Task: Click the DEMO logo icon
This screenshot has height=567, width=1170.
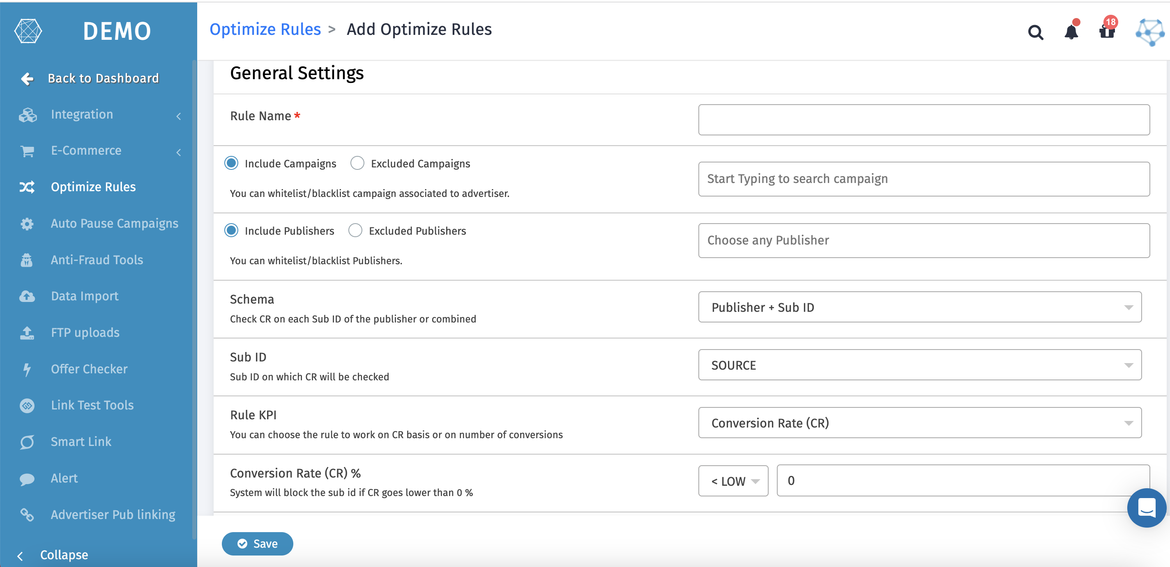Action: (x=28, y=31)
